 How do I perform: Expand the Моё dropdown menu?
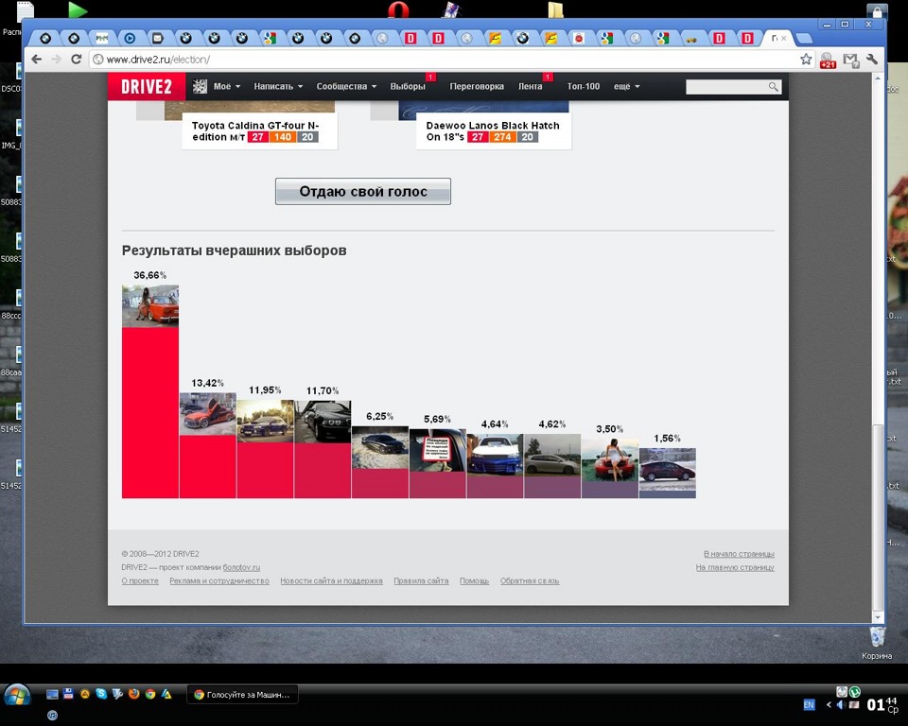pyautogui.click(x=226, y=86)
